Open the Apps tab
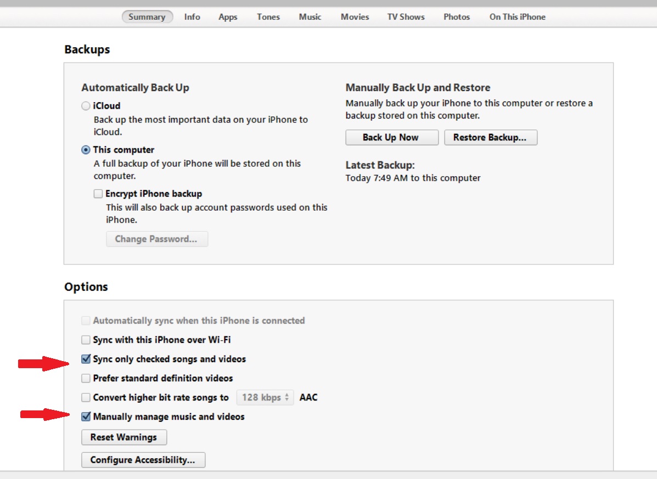The height and width of the screenshot is (479, 657). 228,16
